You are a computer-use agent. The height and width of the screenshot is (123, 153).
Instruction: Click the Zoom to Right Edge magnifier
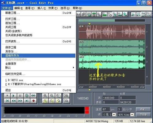(x=58, y=101)
